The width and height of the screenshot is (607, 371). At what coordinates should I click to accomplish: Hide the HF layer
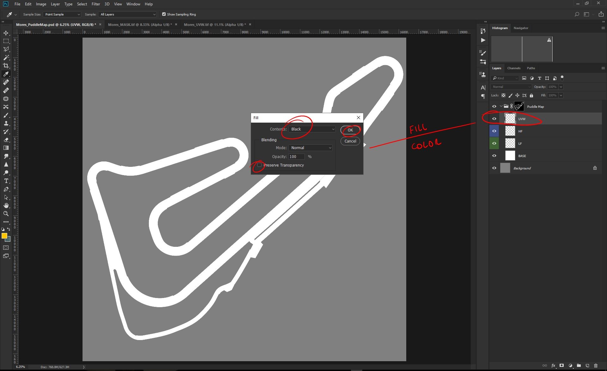click(x=494, y=131)
